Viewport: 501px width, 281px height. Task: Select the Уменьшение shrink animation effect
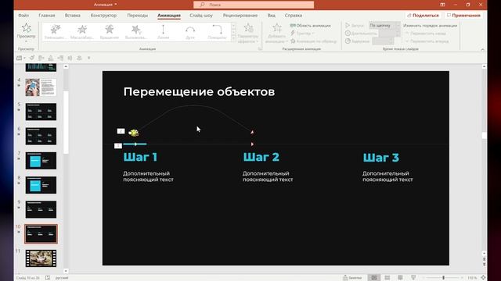(55, 32)
